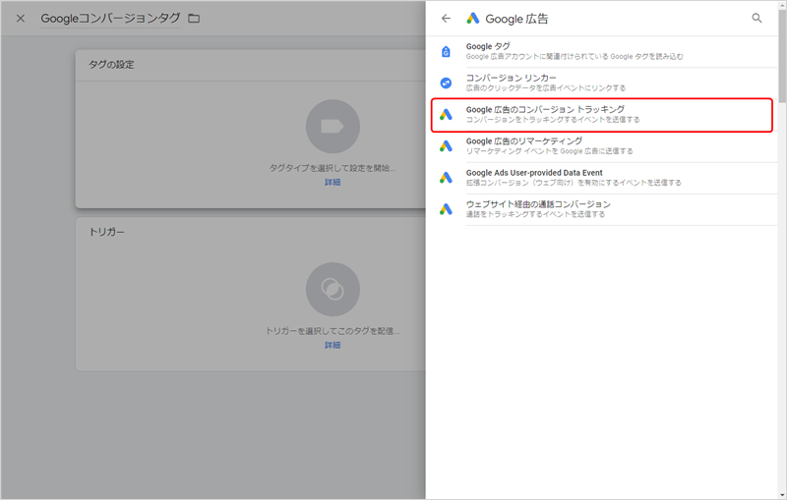
Task: Click the Google Ads logo in the panel header
Action: [x=473, y=19]
